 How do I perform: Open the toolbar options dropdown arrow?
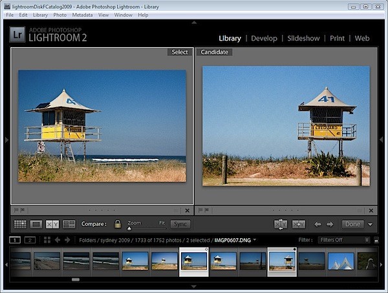(x=370, y=225)
